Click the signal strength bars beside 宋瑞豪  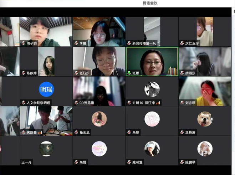click(40, 132)
